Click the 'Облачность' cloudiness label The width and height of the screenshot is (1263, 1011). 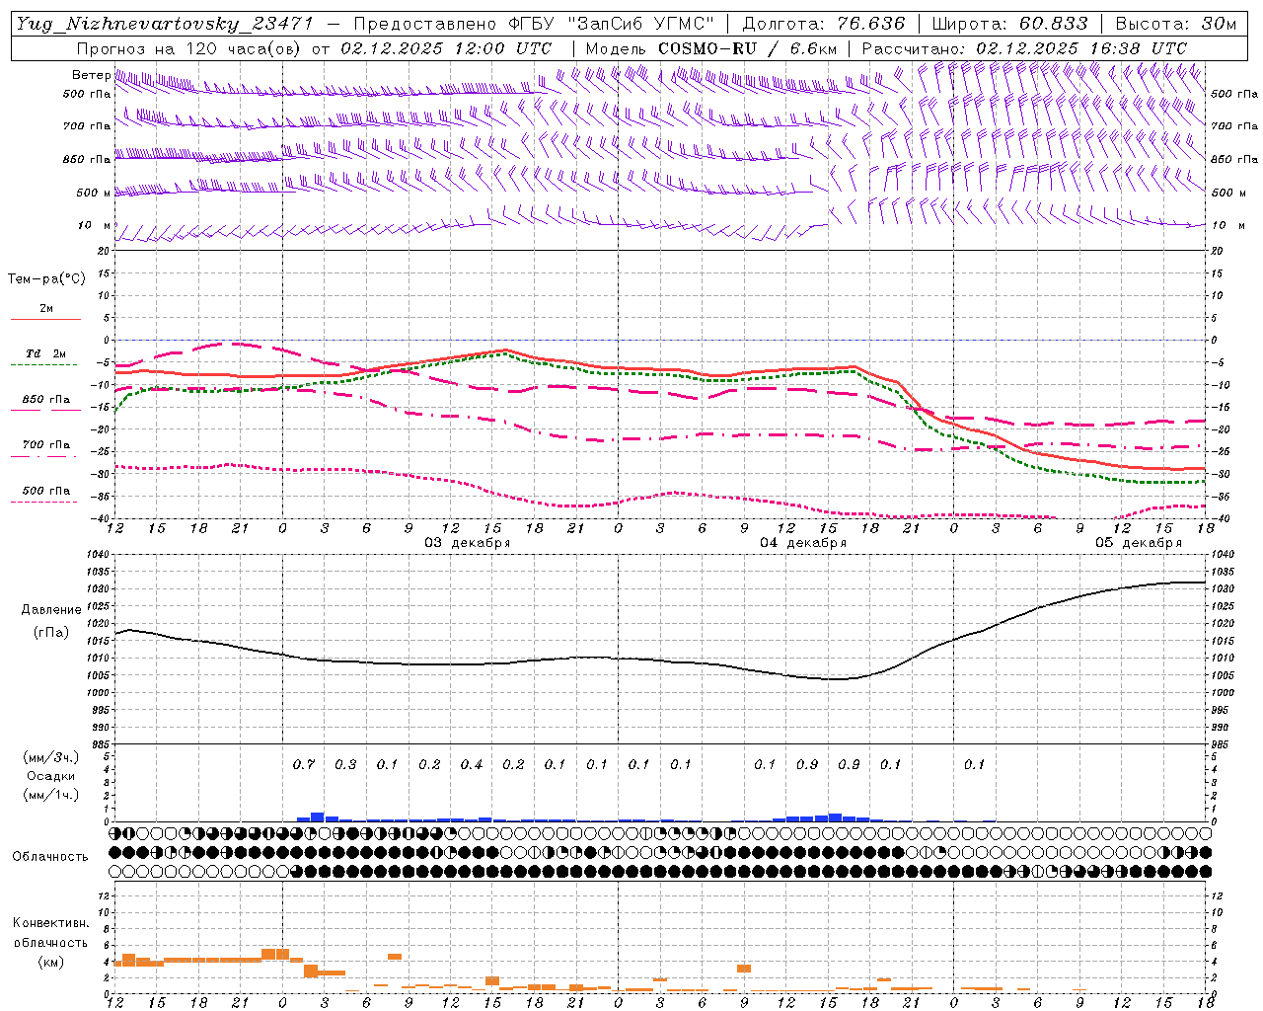50,856
